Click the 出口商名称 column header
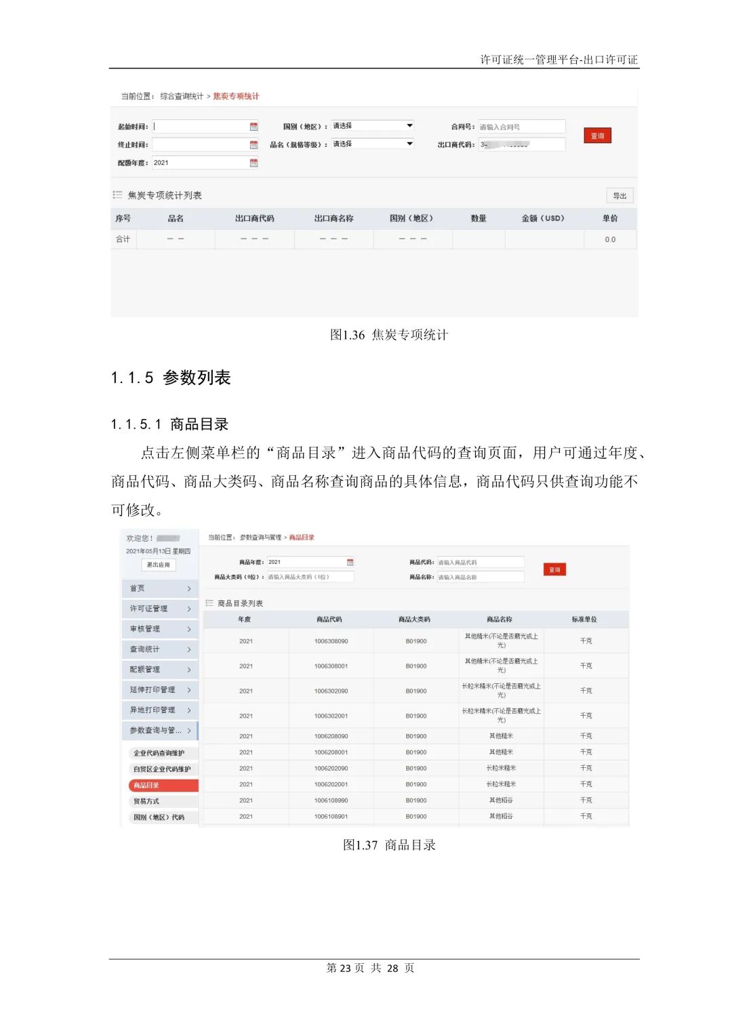Screen dimensions: 732x1035 tap(333, 218)
